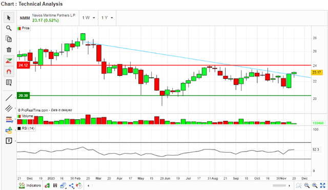Expand shapes tool options arrow
The width and height of the screenshot is (328, 190).
tap(15, 130)
